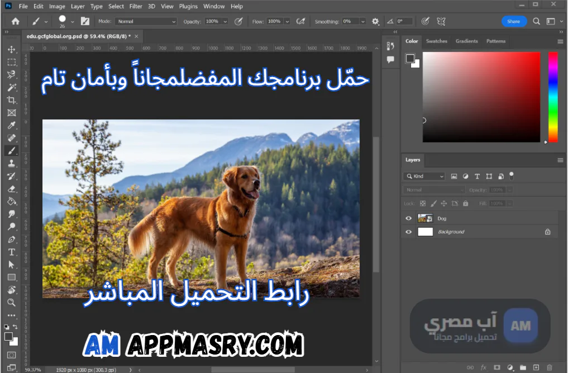Toggle pixel layer filter
Image resolution: width=568 pixels, height=373 pixels.
click(x=454, y=176)
